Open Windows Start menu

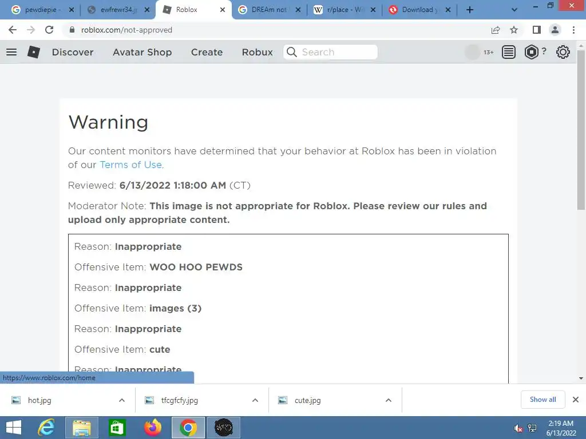click(14, 428)
